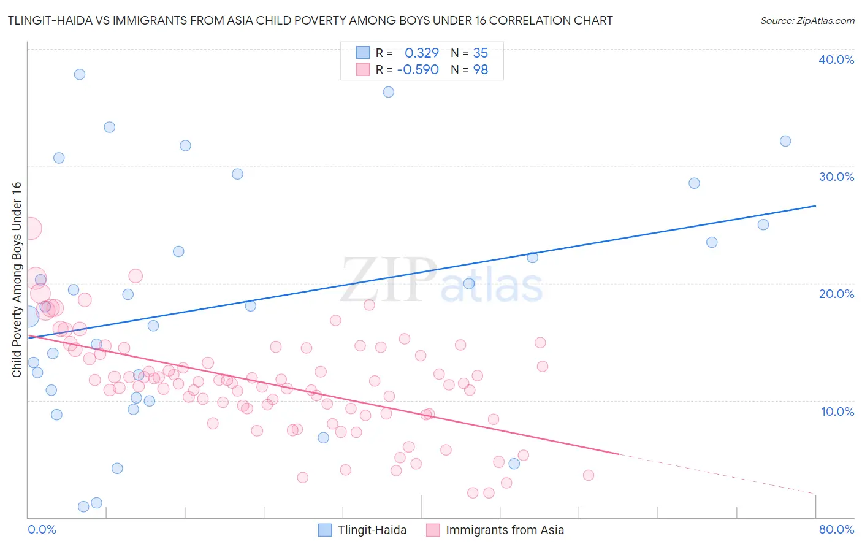The image size is (862, 547).
Task: Click the 80.0% x-axis label
Action: coord(836,529)
